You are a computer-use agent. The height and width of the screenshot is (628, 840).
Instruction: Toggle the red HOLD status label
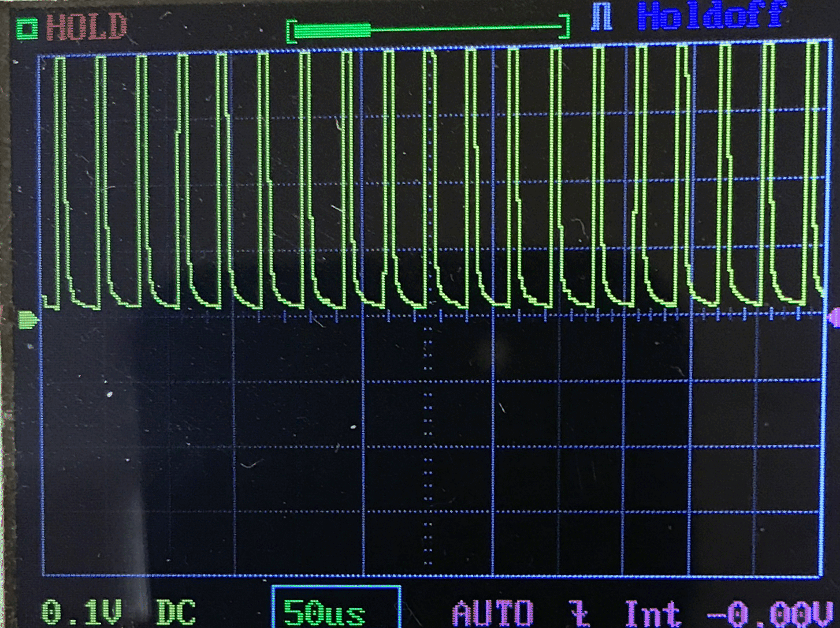pos(87,27)
